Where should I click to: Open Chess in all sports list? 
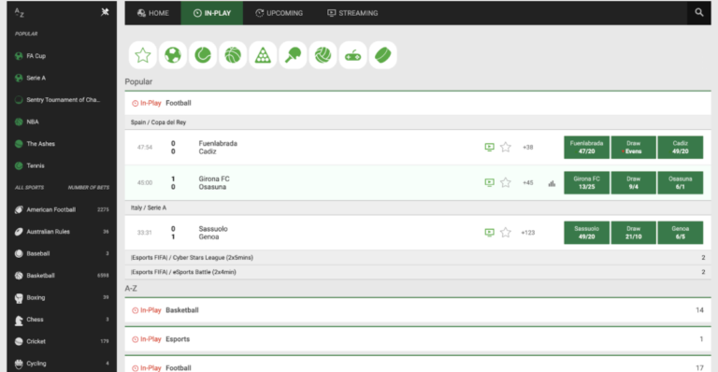62,320
